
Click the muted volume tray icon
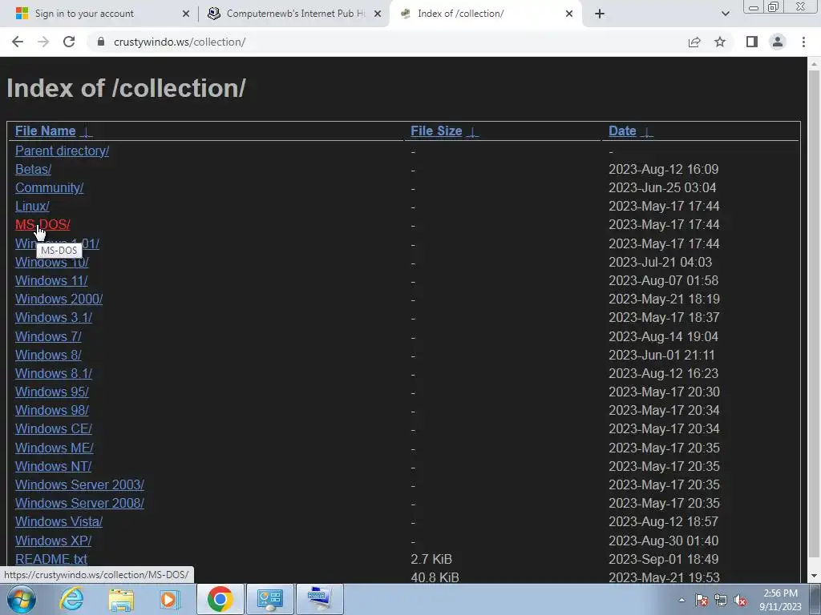point(740,600)
